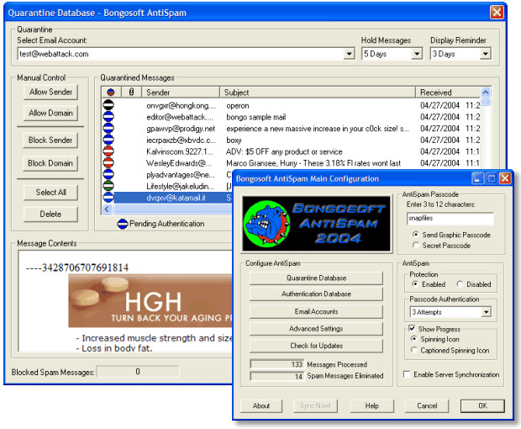521x429 pixels.
Task: Select Send Graphic Passcode option
Action: pos(415,235)
